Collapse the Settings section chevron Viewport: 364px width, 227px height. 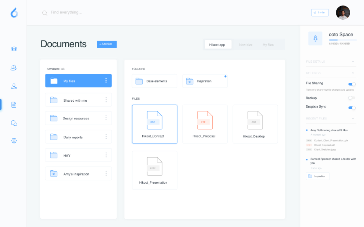[x=353, y=73]
